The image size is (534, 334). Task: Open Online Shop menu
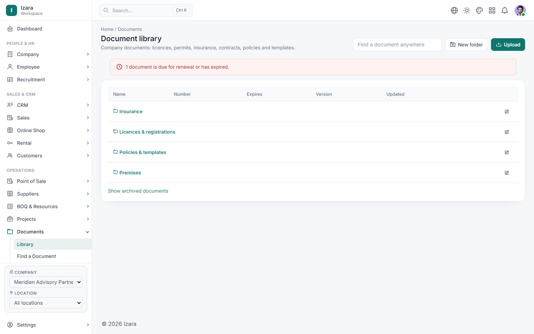coord(48,130)
